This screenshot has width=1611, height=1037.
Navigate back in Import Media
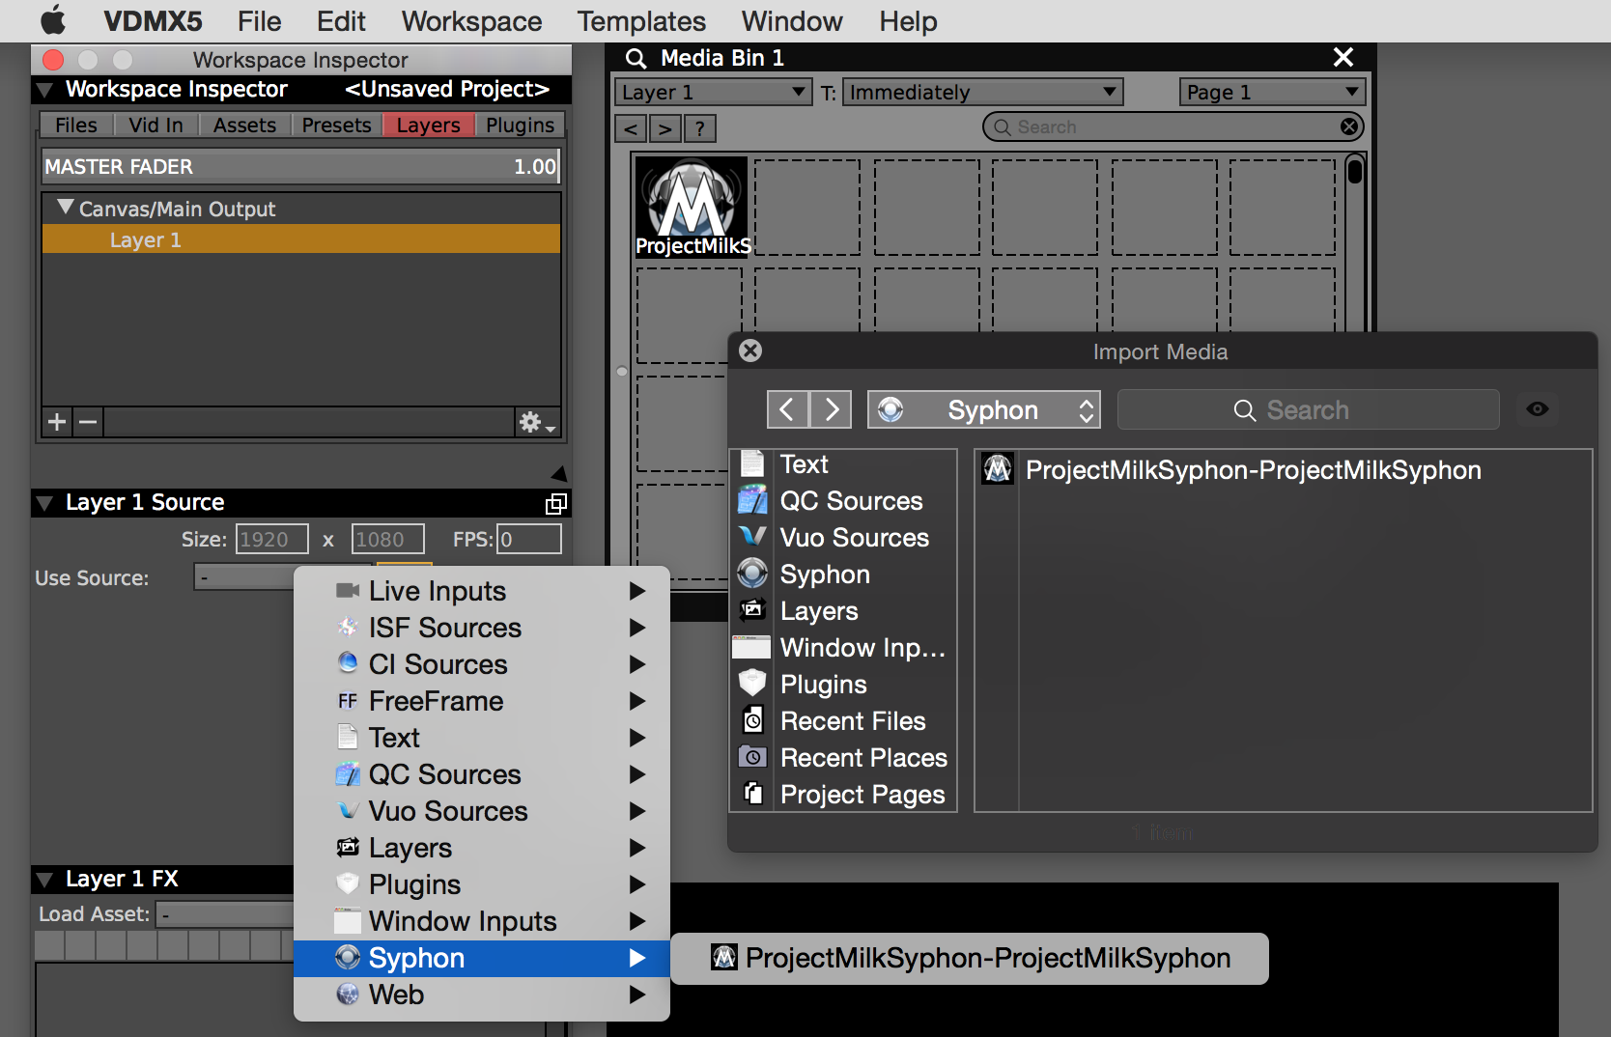pos(788,409)
